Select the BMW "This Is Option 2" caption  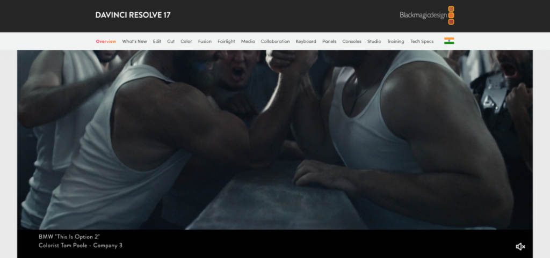[69, 237]
